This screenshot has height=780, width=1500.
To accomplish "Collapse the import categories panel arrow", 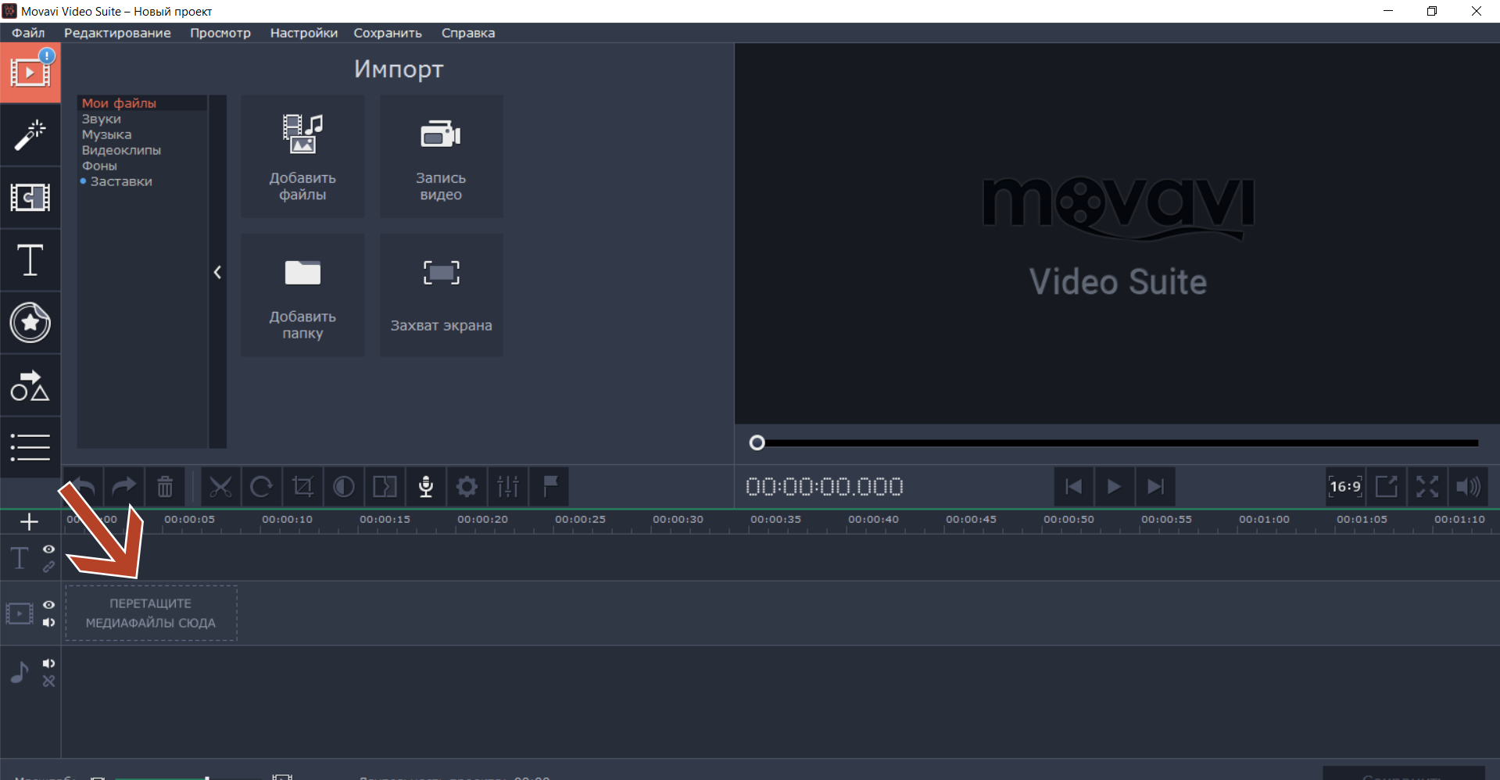I will click(217, 272).
